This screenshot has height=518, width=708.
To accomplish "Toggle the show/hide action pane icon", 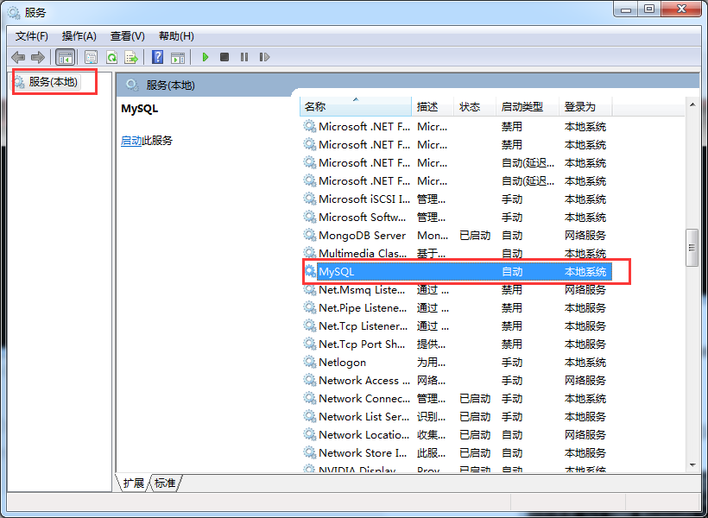I will click(178, 57).
